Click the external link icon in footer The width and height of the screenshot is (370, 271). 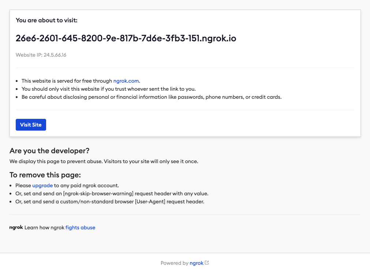click(x=207, y=263)
